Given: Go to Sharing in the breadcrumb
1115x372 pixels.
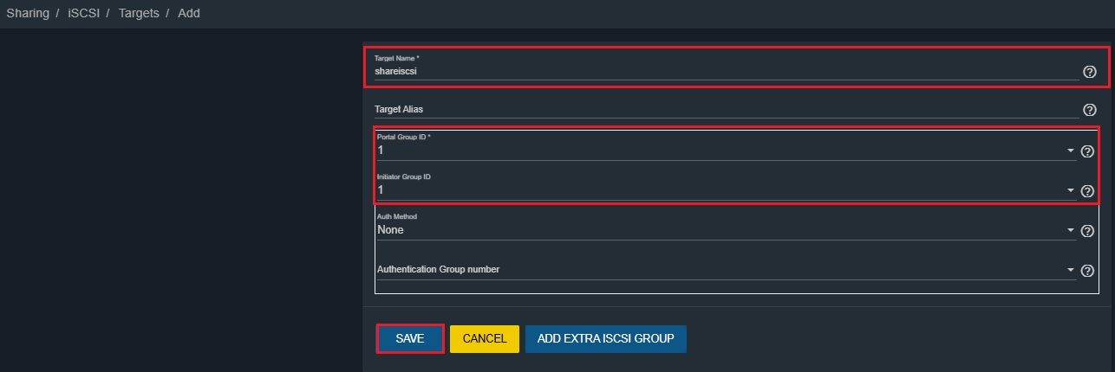Looking at the screenshot, I should click(28, 13).
